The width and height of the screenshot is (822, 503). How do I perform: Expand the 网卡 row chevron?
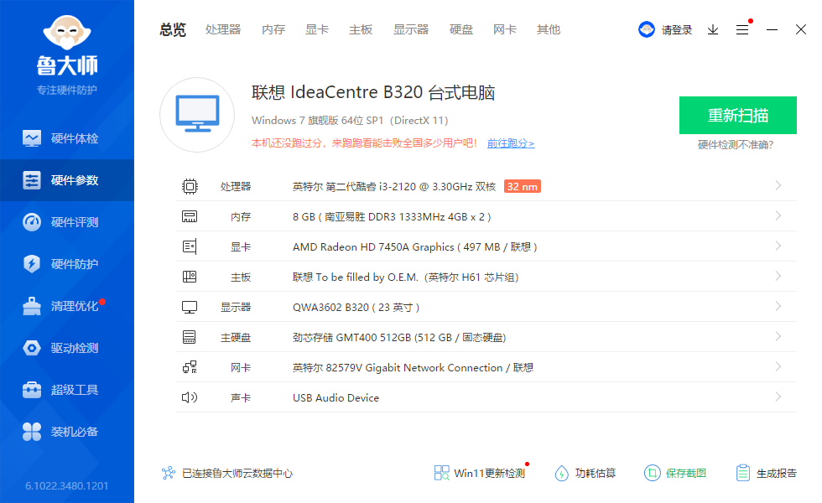pos(778,366)
